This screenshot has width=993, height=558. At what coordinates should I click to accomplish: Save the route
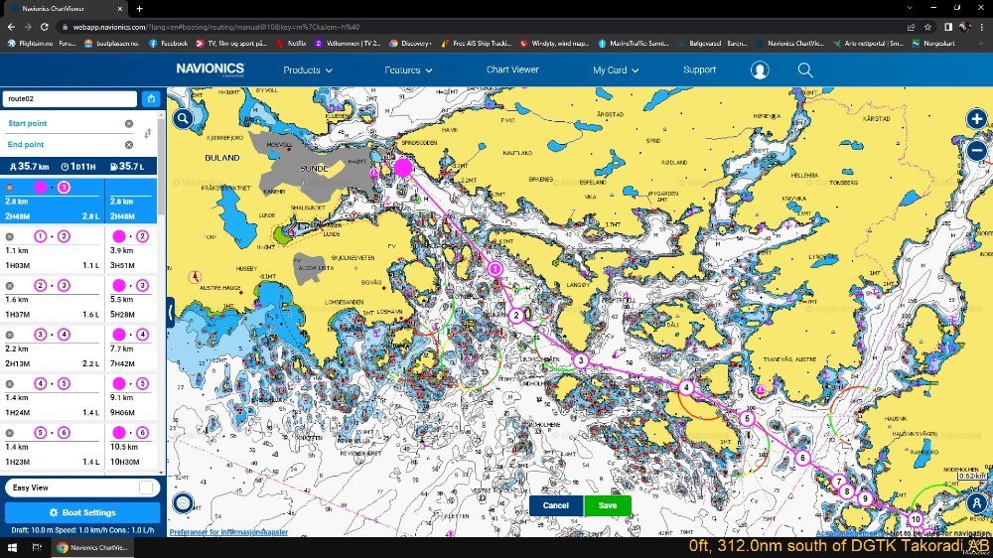[x=608, y=505]
